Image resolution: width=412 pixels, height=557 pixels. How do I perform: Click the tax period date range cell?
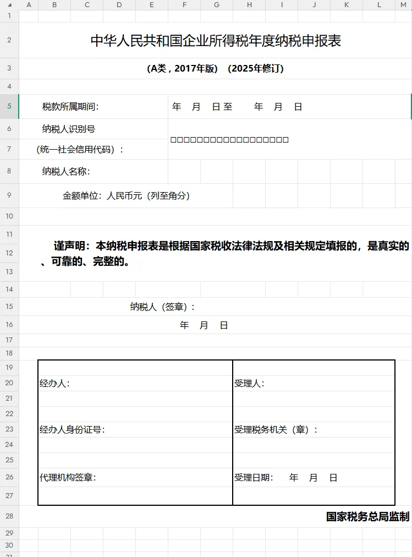(x=289, y=107)
